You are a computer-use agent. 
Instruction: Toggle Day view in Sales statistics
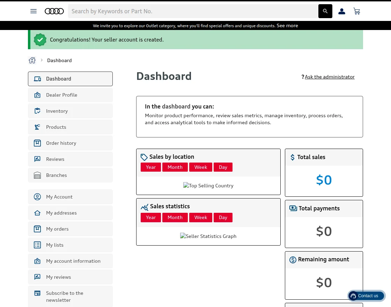pos(223,217)
